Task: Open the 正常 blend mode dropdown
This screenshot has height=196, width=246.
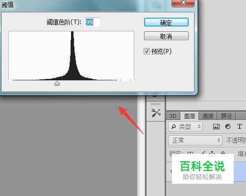Action: (x=196, y=140)
